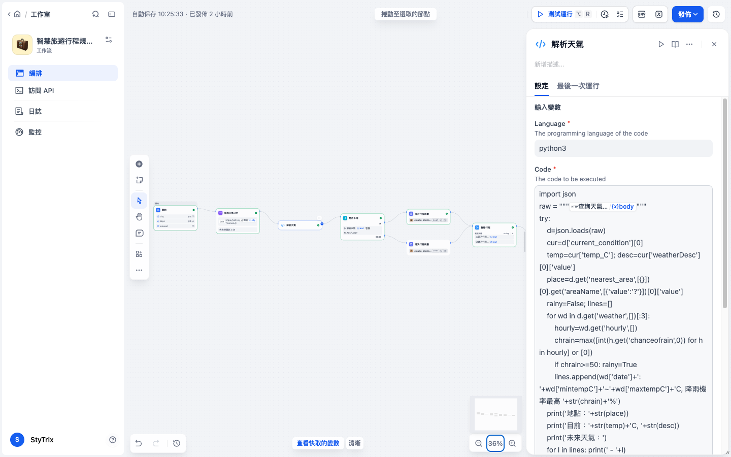Image resolution: width=731 pixels, height=457 pixels.
Task: Organize nodes with layout icon
Action: coord(139,254)
